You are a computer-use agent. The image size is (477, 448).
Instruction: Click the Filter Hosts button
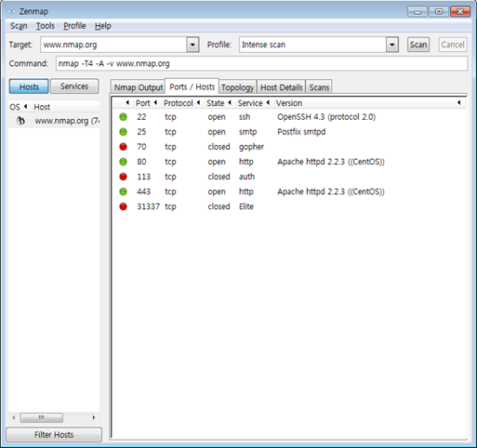tap(54, 435)
